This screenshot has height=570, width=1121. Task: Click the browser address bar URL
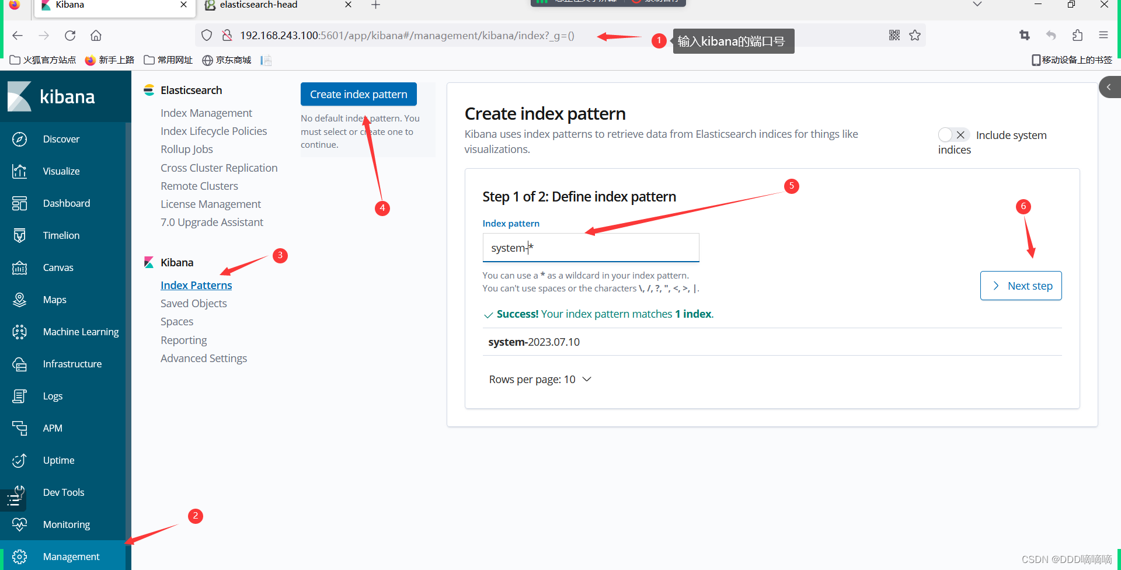(407, 36)
